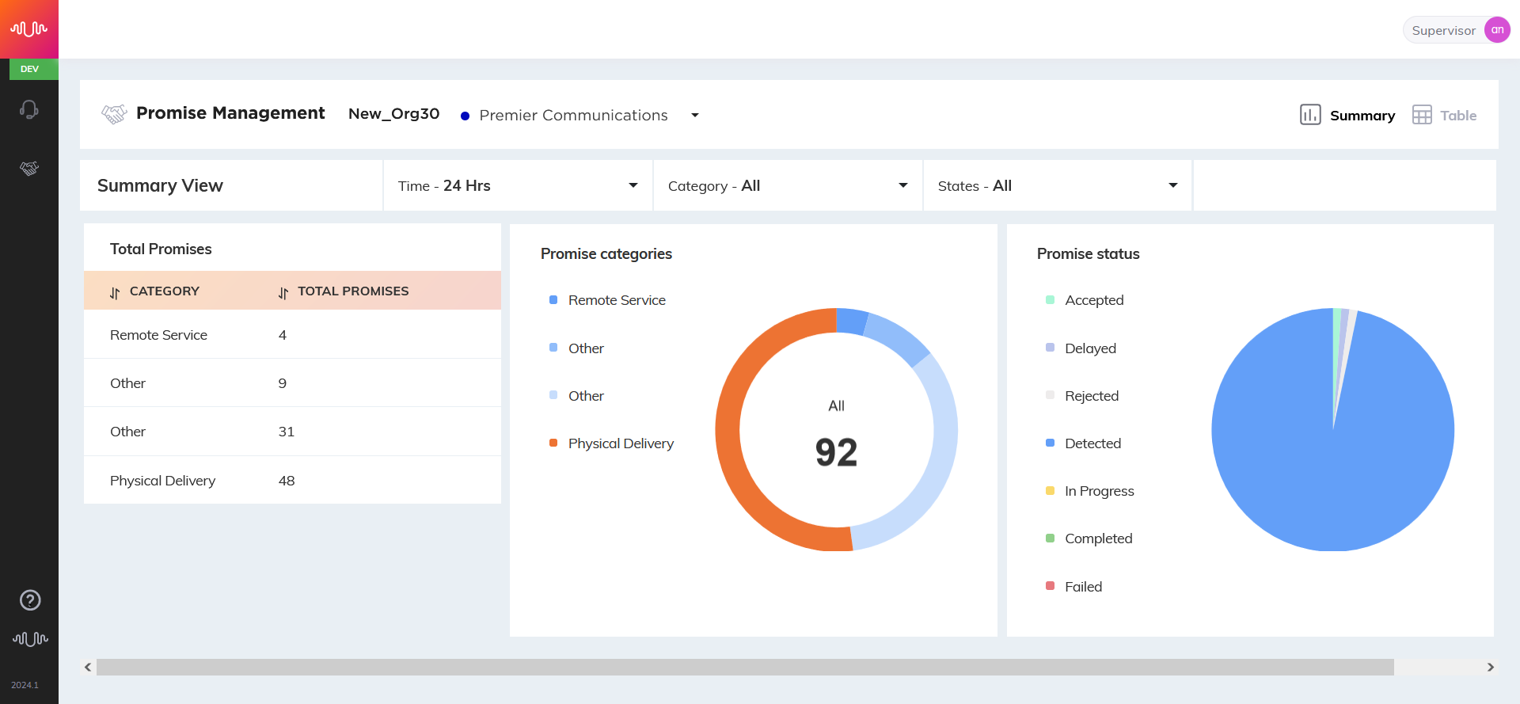Open the States - All dropdown

pos(1058,185)
